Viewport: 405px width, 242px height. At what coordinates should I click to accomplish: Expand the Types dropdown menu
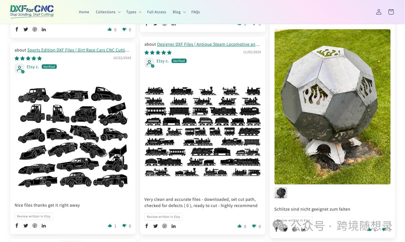pos(133,12)
